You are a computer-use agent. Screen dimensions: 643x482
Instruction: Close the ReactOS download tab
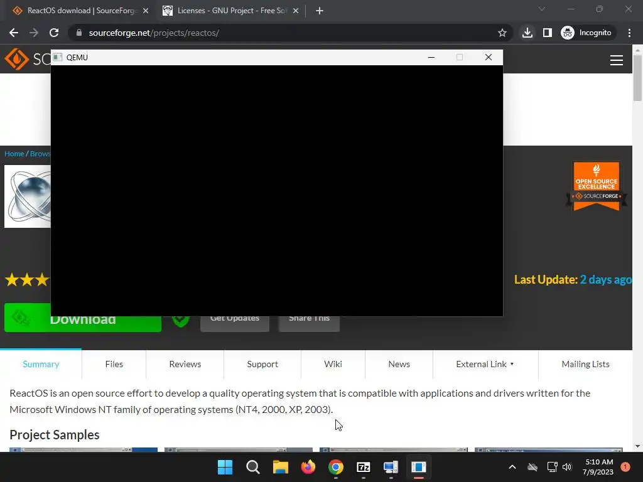(146, 11)
